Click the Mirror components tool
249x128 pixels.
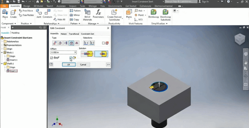coord(75,15)
